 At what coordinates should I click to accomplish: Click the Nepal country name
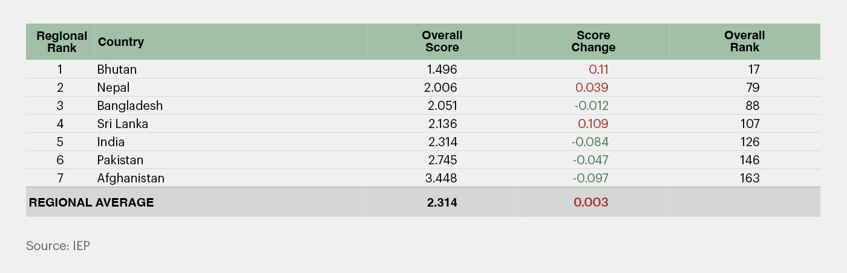[x=114, y=88]
